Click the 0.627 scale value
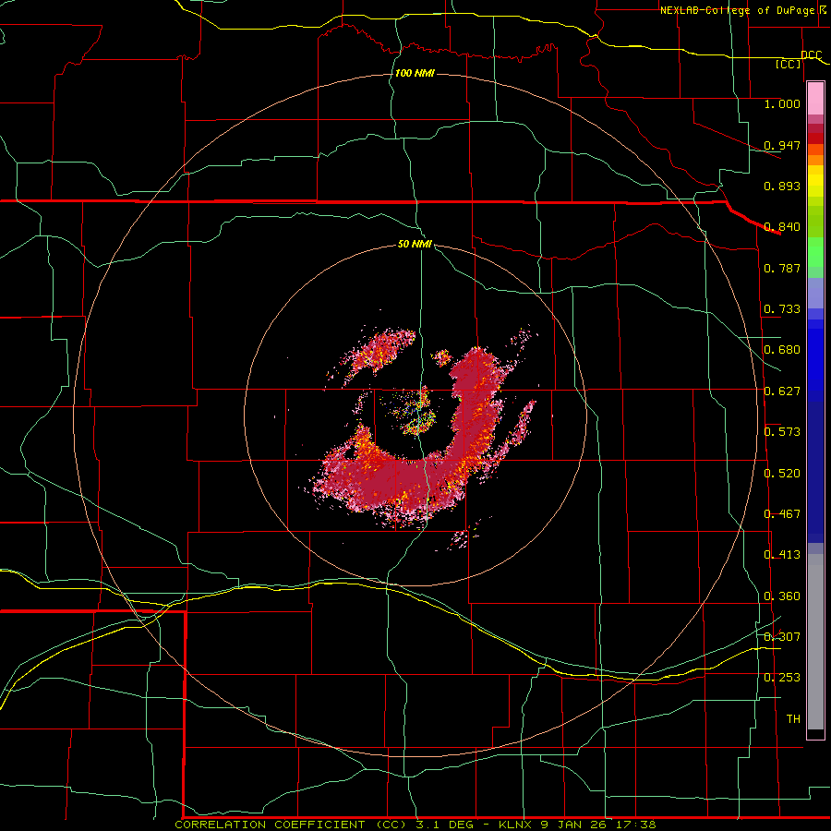831x831 pixels. point(782,391)
